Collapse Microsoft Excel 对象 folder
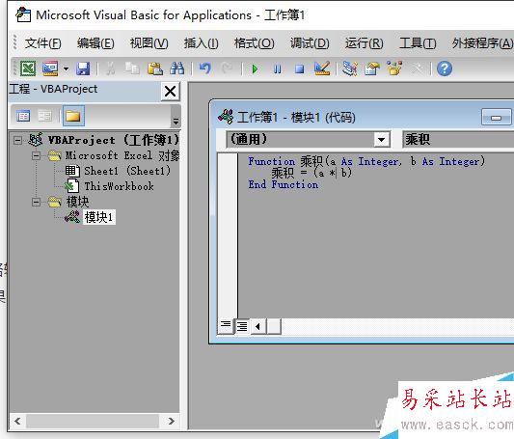 pos(37,155)
